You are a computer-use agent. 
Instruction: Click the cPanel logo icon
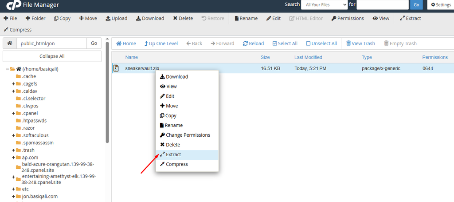tap(13, 4)
